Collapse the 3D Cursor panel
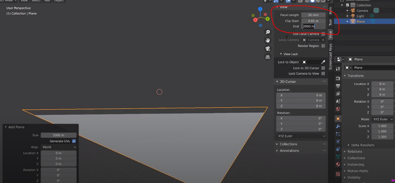Screen dimensions: 395x183 [277, 82]
